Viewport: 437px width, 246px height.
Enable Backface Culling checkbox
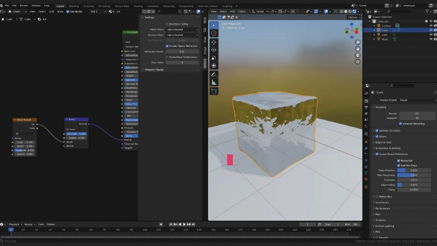(x=167, y=24)
